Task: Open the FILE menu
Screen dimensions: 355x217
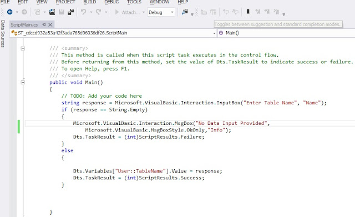Action: [5, 2]
